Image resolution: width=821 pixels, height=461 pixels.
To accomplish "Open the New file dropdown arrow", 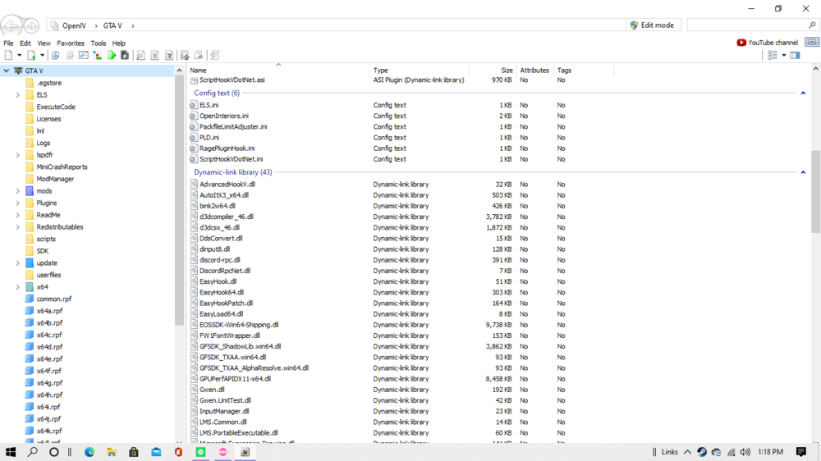I will [20, 56].
